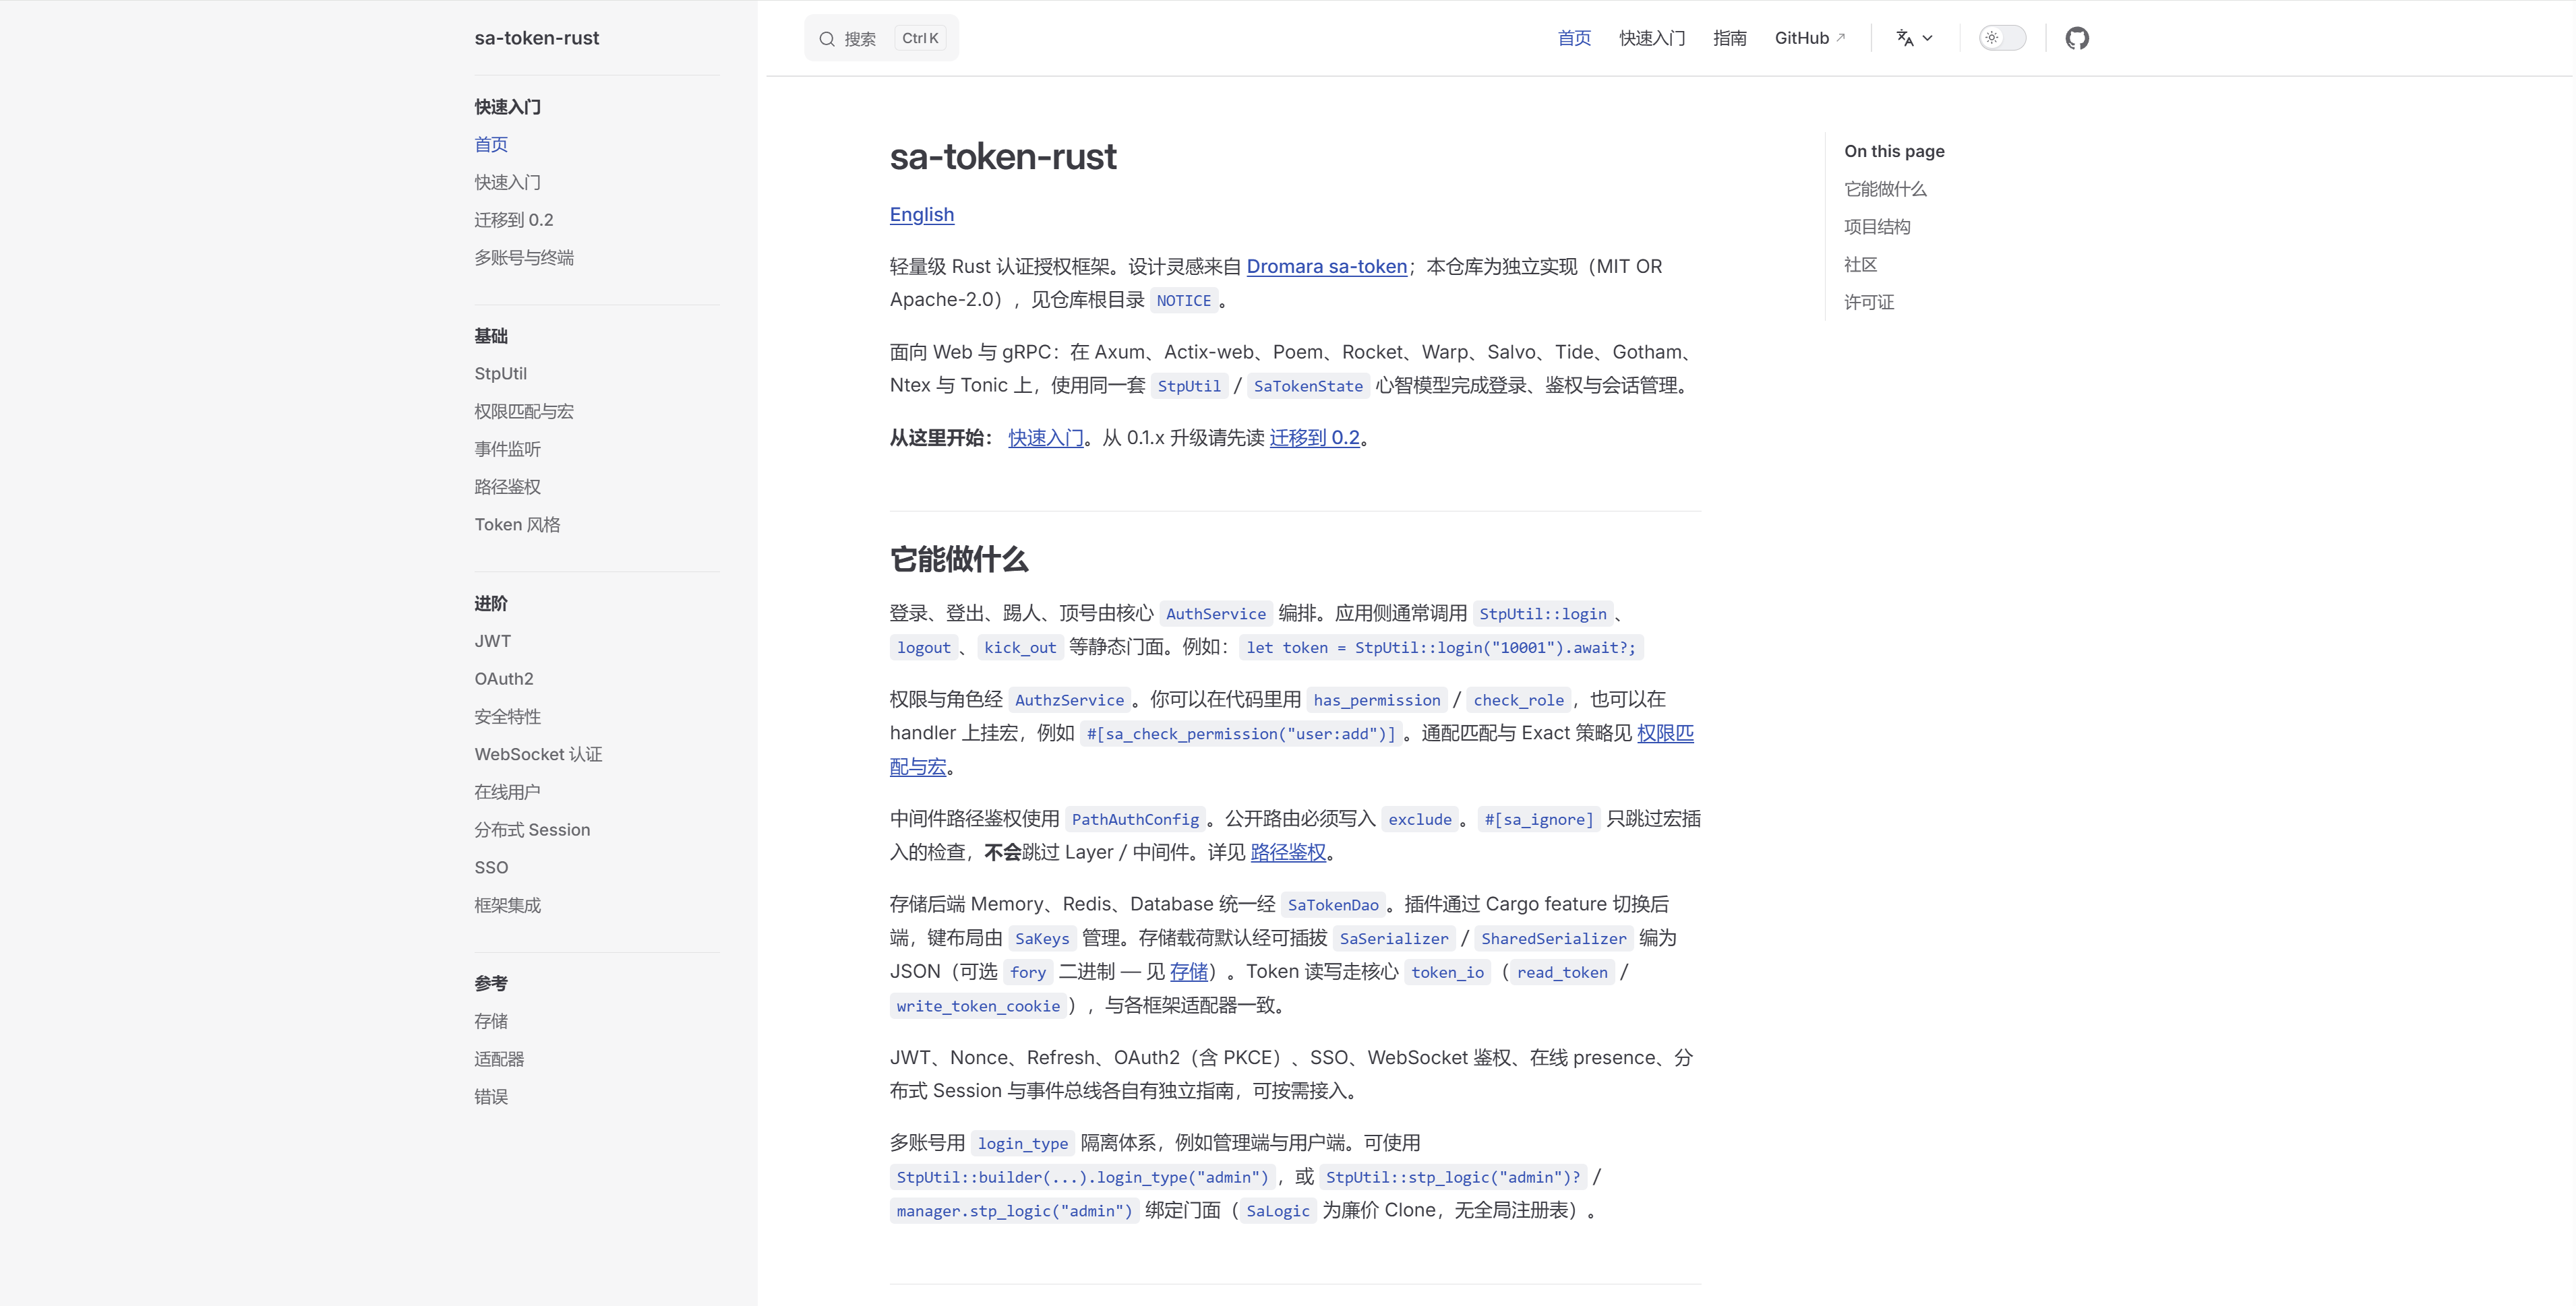The width and height of the screenshot is (2576, 1306).
Task: Open WebSocket 认证 in the sidebar
Action: [x=539, y=755]
